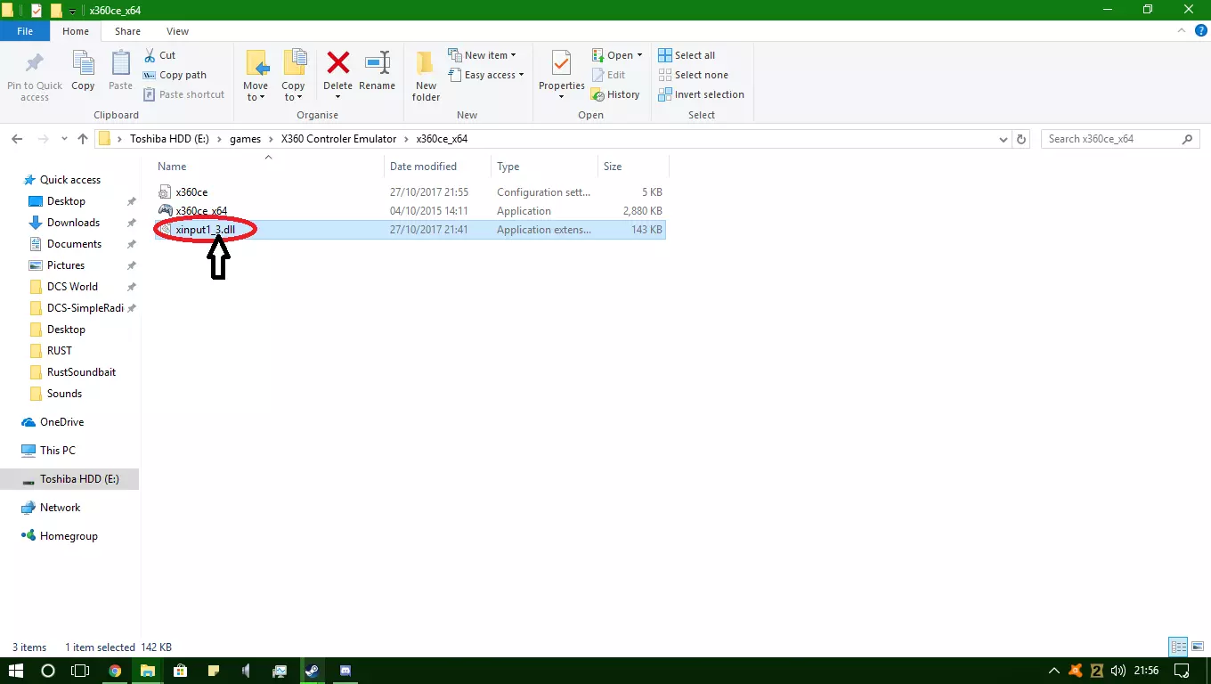The height and width of the screenshot is (684, 1211).
Task: Sort files by the Name column
Action: (x=268, y=167)
